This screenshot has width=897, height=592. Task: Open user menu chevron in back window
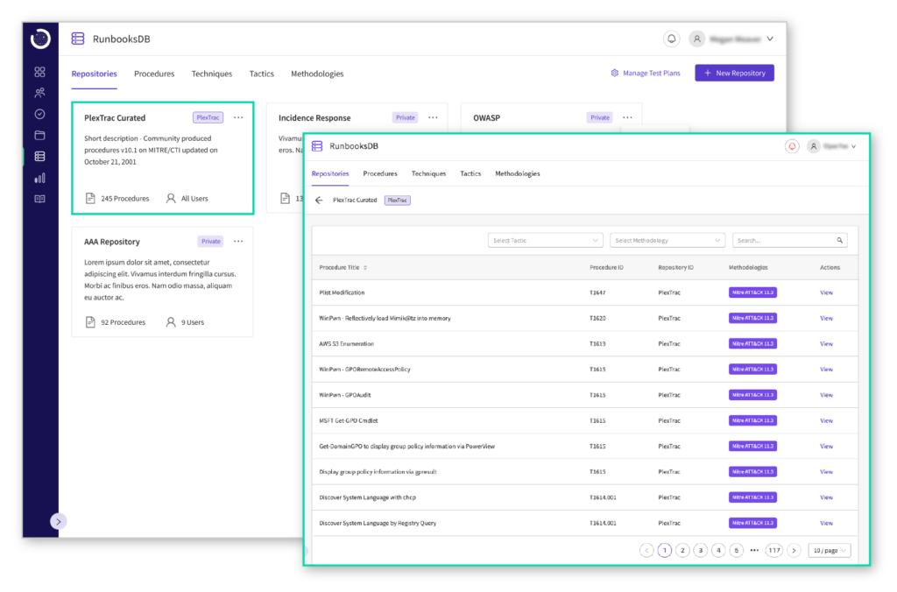pyautogui.click(x=770, y=39)
